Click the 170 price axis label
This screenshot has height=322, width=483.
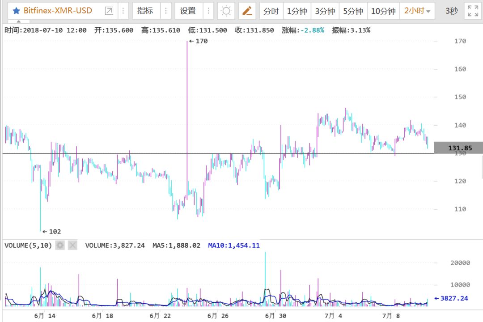coord(460,41)
